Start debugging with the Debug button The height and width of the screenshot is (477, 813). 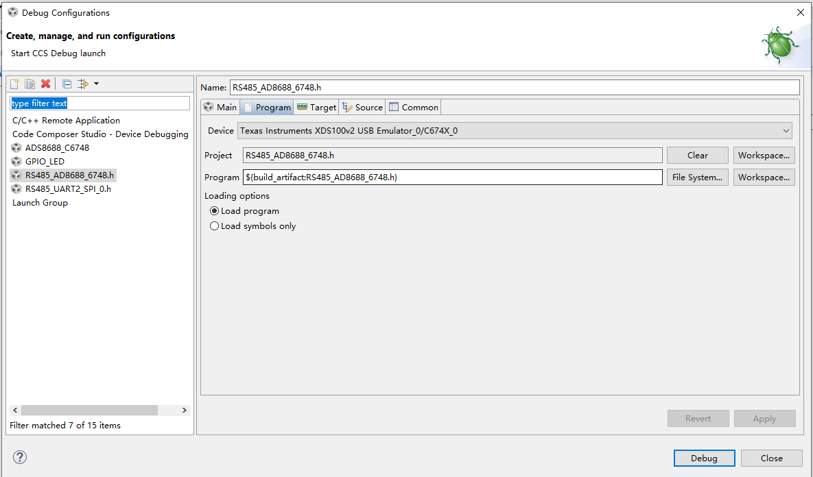pyautogui.click(x=704, y=458)
